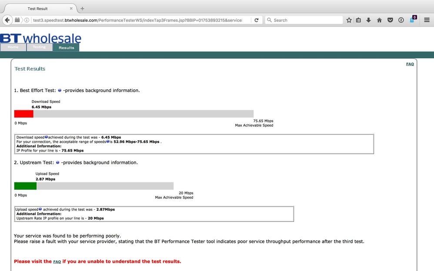Click the search magnifier icon
The image size is (434, 271).
point(269,20)
